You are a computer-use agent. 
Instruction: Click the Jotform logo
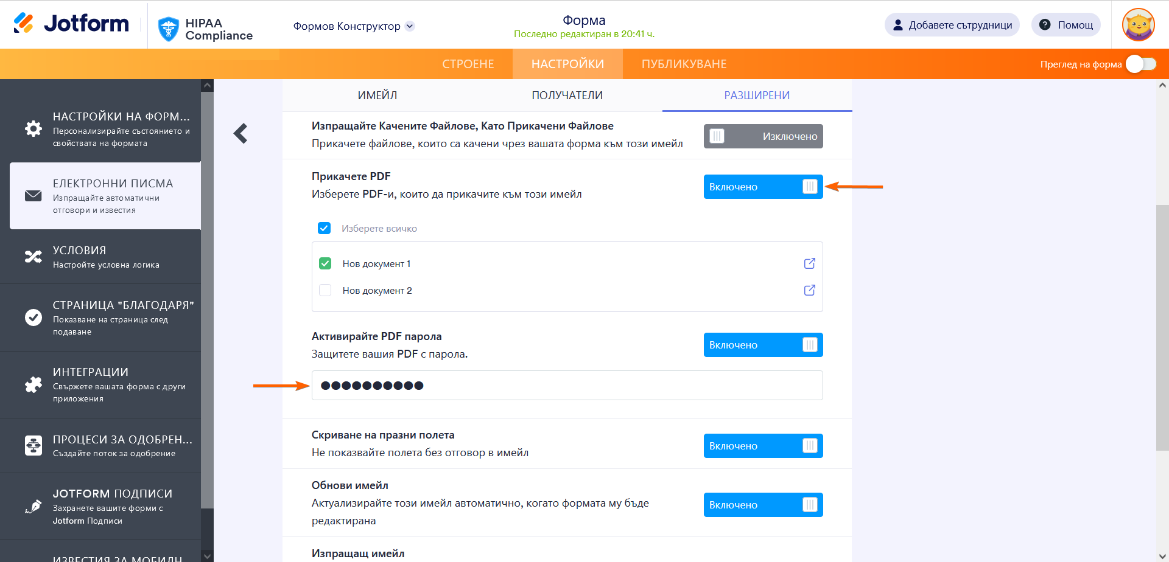click(71, 24)
